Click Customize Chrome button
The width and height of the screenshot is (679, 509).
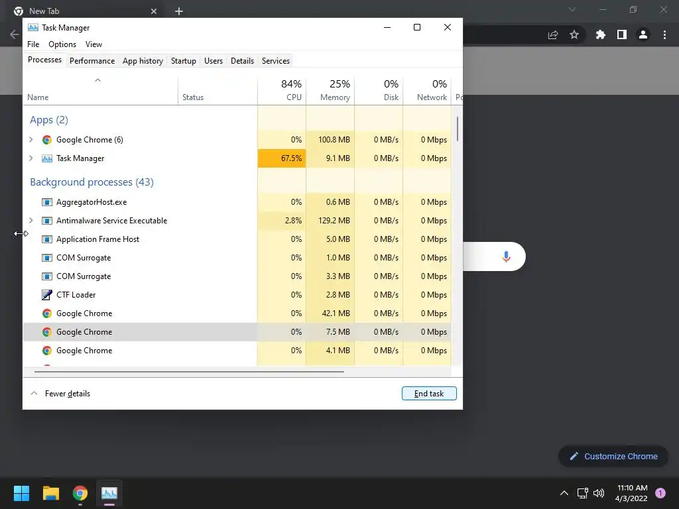click(613, 456)
